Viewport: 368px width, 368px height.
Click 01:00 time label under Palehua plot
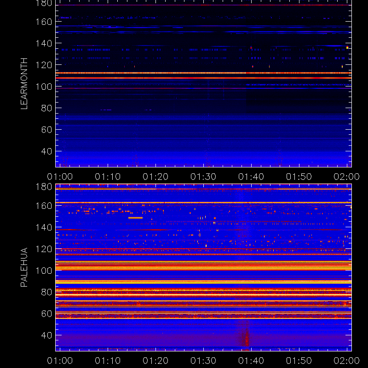[x=60, y=361]
